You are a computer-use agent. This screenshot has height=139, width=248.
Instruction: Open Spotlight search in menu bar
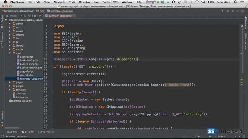[236, 2]
